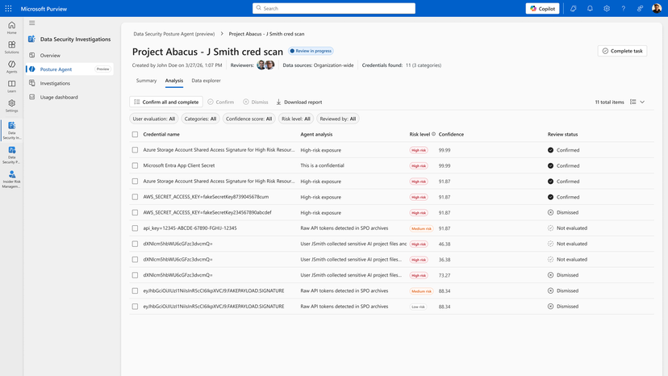The height and width of the screenshot is (376, 668).
Task: Check the Low risk row checkbox
Action: coord(135,306)
